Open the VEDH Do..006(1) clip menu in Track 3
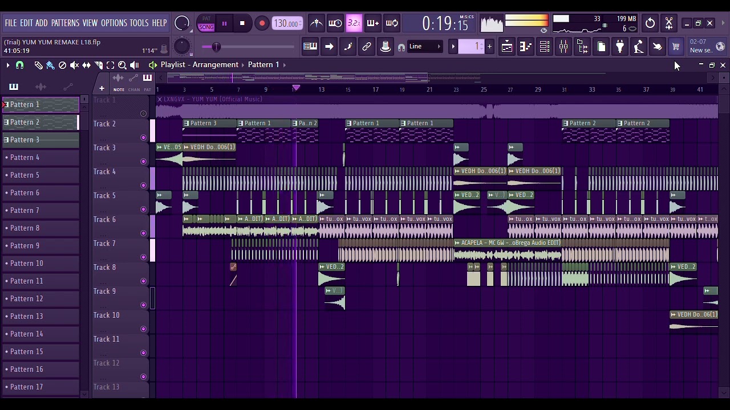The height and width of the screenshot is (410, 730). (x=186, y=147)
